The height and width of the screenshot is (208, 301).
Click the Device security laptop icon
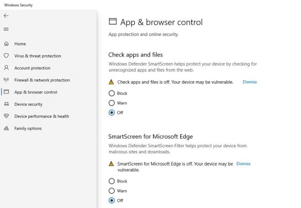click(6, 104)
